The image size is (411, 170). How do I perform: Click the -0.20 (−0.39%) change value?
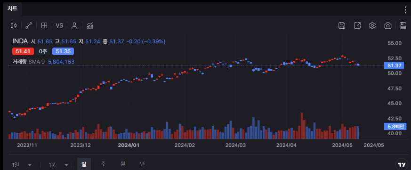[x=146, y=41]
